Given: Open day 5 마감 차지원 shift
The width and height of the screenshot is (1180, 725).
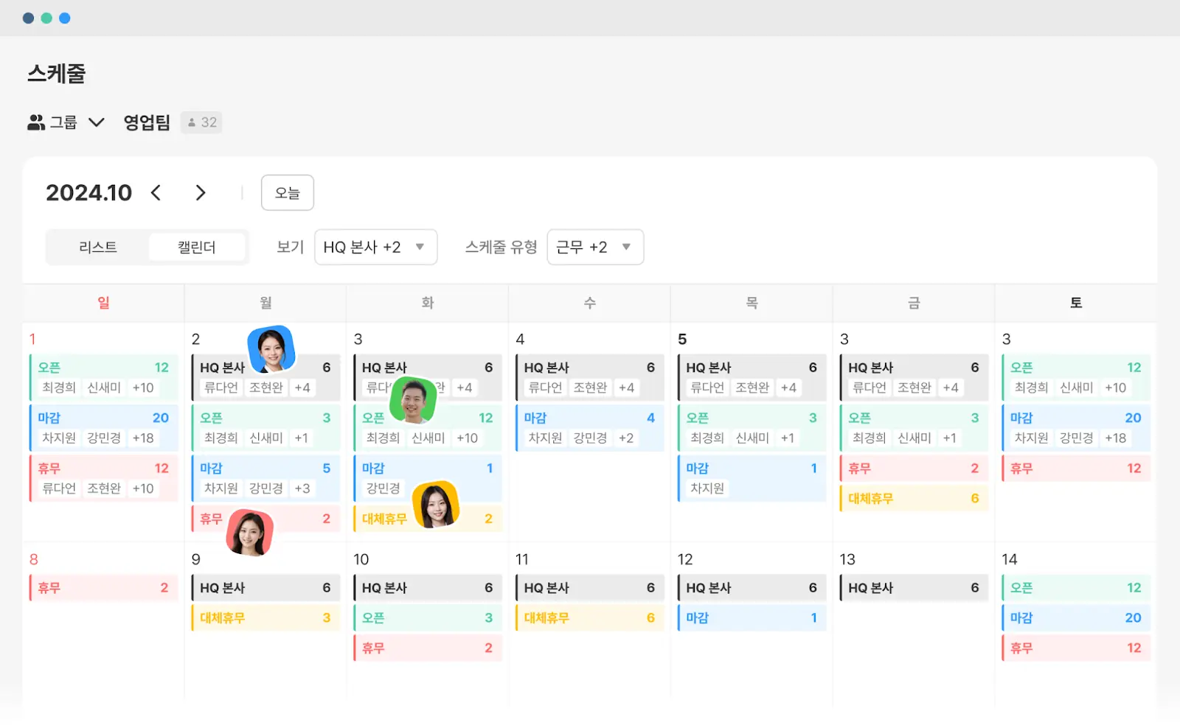Looking at the screenshot, I should click(x=752, y=478).
